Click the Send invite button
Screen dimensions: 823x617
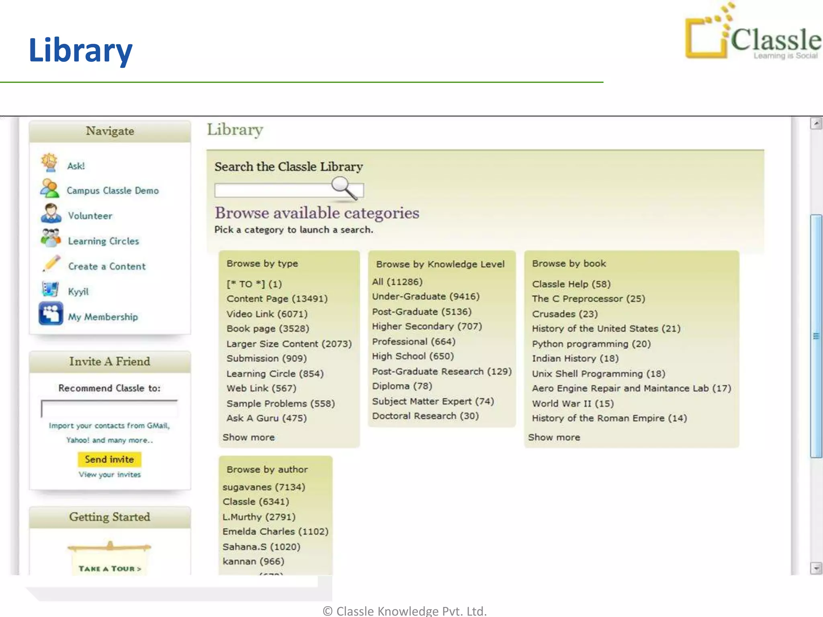109,459
